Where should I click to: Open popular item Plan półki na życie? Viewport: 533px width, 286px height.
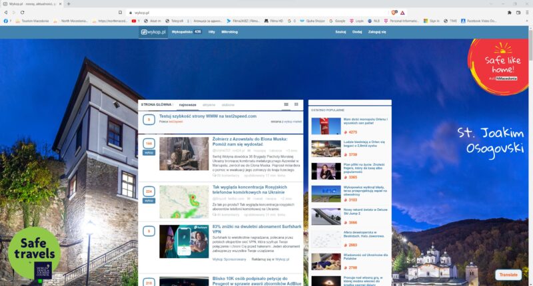[x=364, y=168]
